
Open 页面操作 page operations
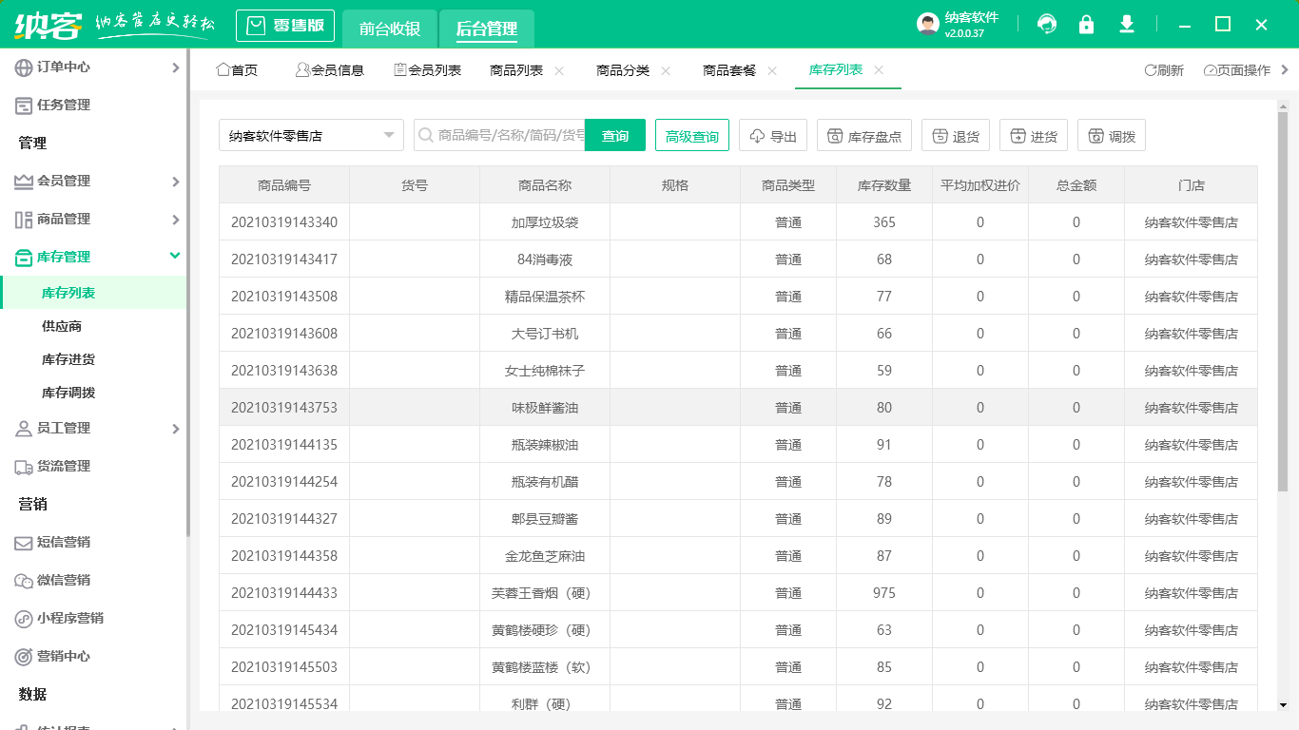(1236, 69)
